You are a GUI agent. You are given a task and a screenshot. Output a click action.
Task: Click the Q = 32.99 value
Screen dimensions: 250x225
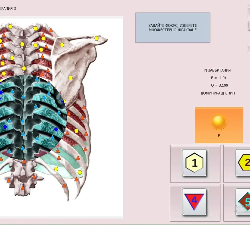(219, 85)
